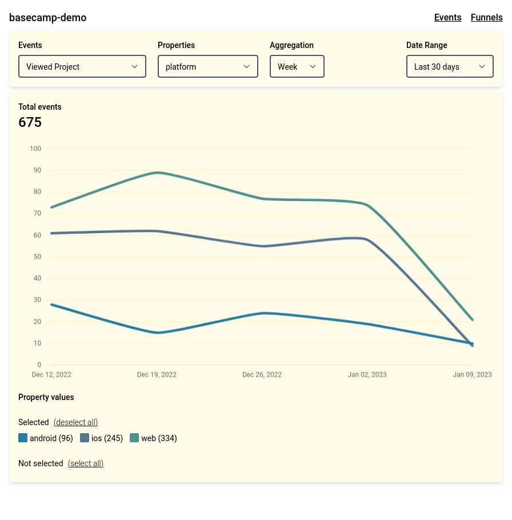Click the select all link
The width and height of the screenshot is (512, 520).
coord(86,463)
